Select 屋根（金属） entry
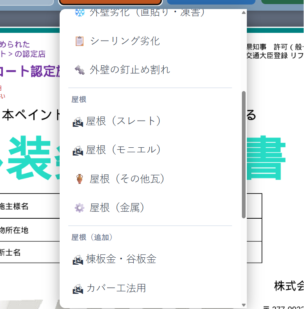Viewport: 304px width, 309px height. pos(150,208)
